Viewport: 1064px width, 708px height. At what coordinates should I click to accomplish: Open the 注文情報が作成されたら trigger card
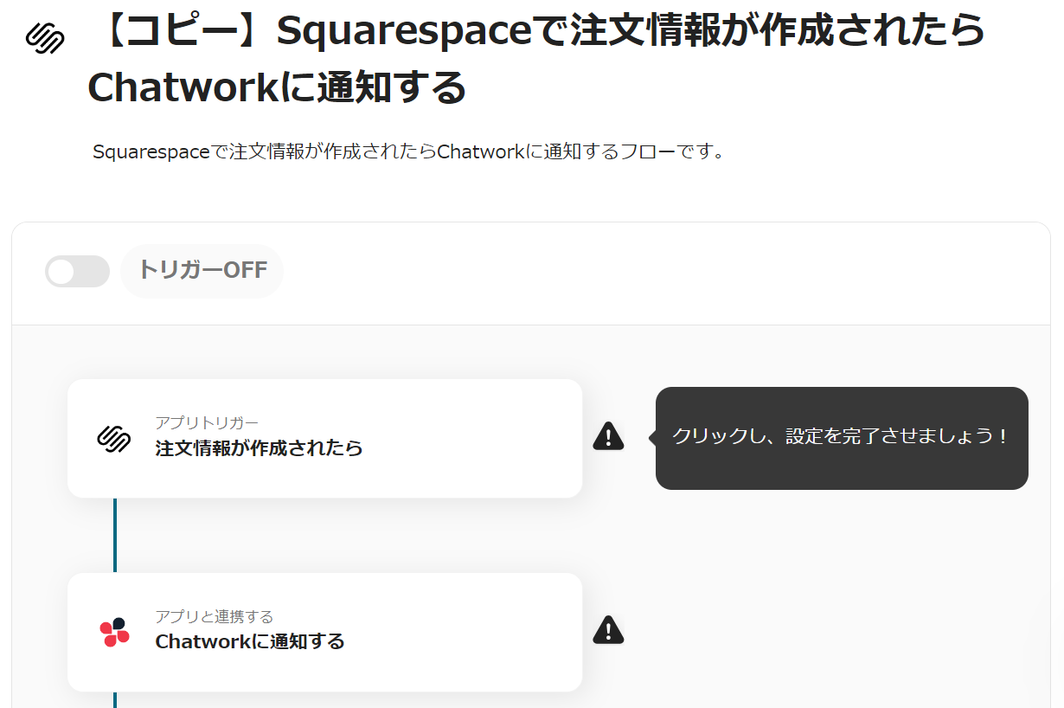click(324, 438)
